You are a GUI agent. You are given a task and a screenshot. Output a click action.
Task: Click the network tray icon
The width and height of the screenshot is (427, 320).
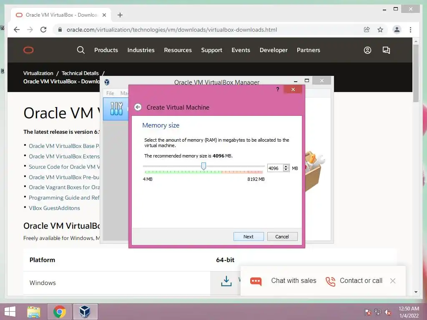click(378, 312)
